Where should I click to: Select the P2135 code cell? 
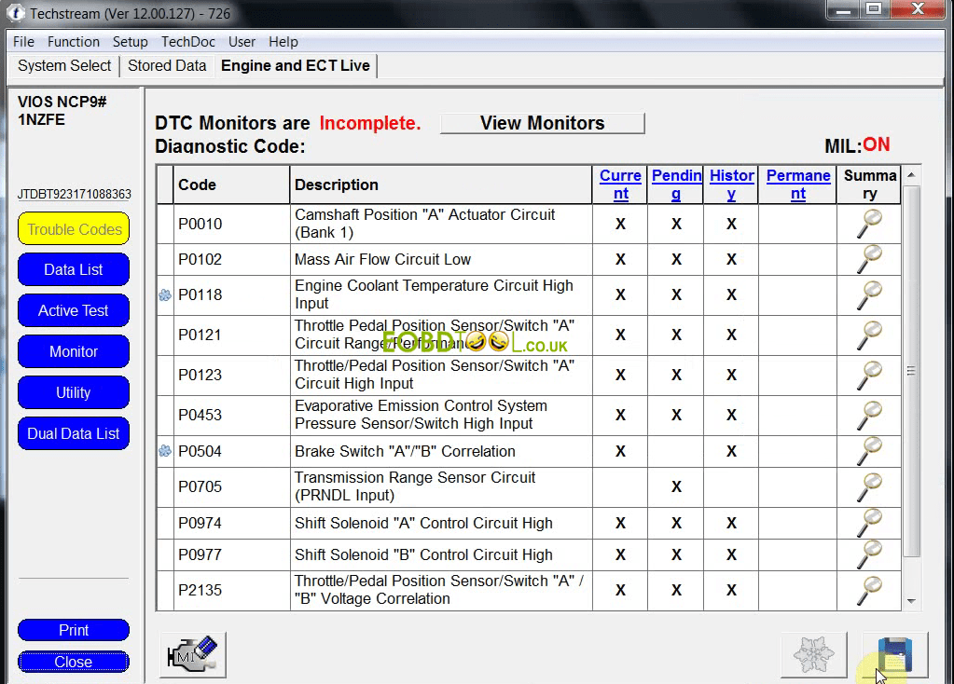pos(232,591)
